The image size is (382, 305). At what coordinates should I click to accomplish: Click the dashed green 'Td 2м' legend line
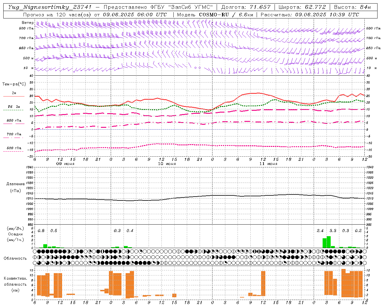(x=13, y=110)
